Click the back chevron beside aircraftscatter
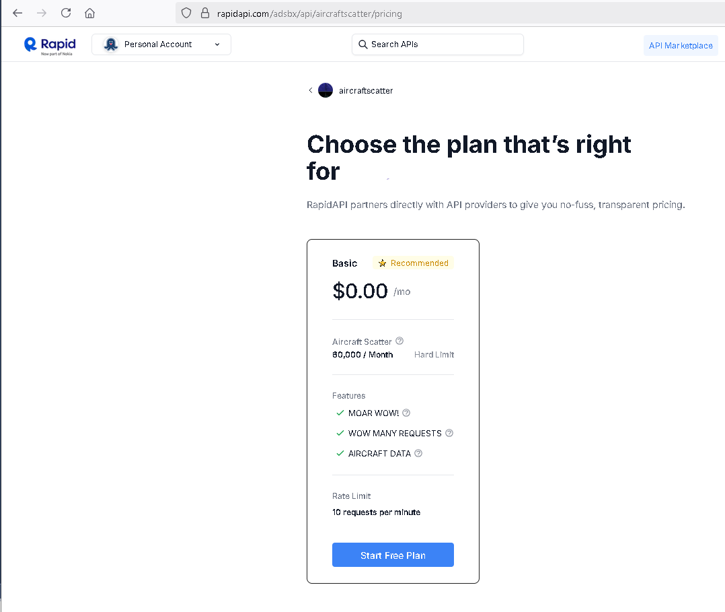725x612 pixels. [x=311, y=90]
